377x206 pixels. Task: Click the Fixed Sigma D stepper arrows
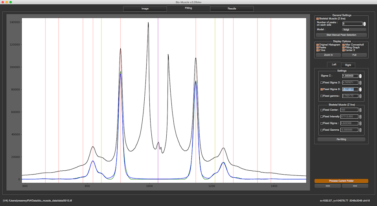(x=360, y=82)
